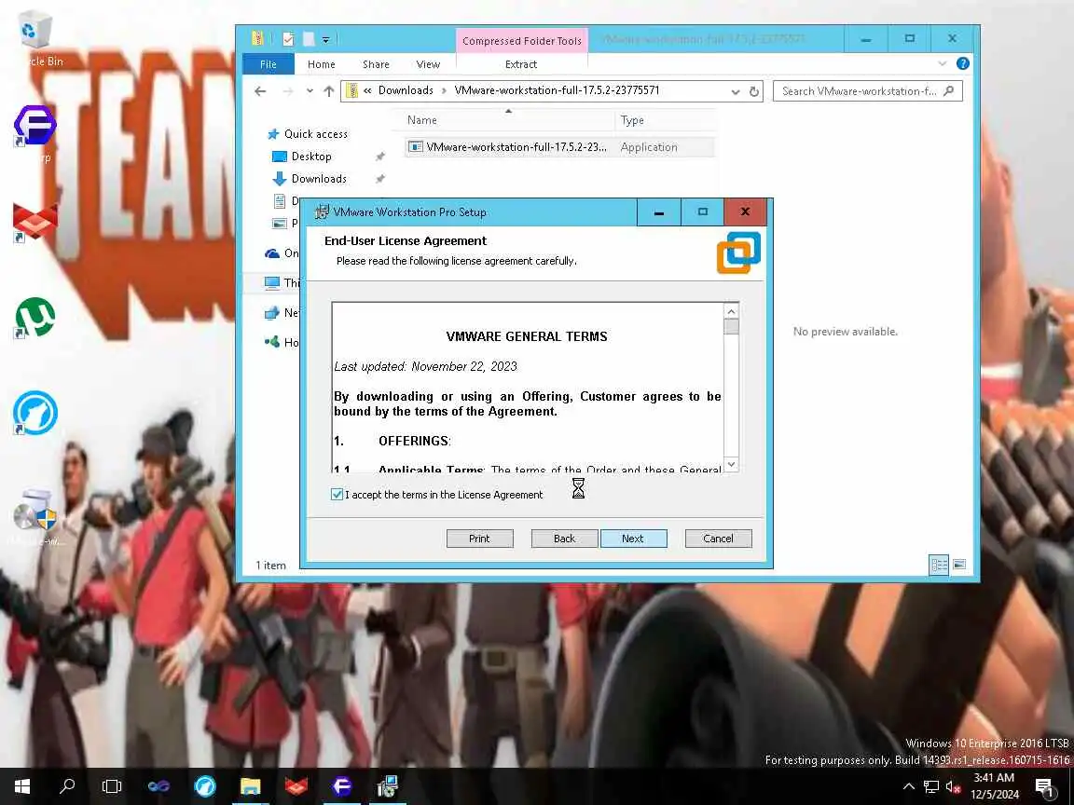Open the blue wolf browser on taskbar
The height and width of the screenshot is (805, 1074).
click(204, 785)
